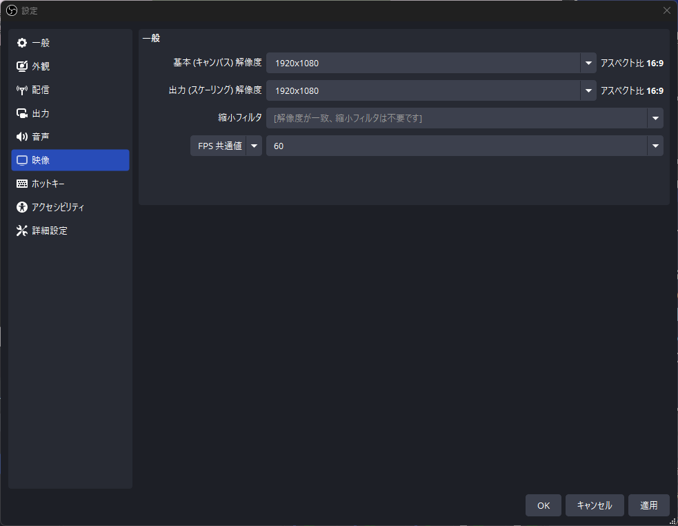Open the ホットキー settings page
Image resolution: width=678 pixels, height=526 pixels.
(x=70, y=184)
